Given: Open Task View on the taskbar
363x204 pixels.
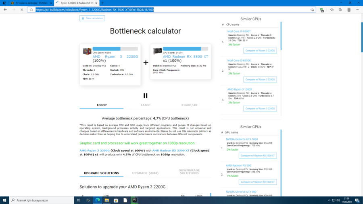Looking at the screenshot, I should [79, 200].
